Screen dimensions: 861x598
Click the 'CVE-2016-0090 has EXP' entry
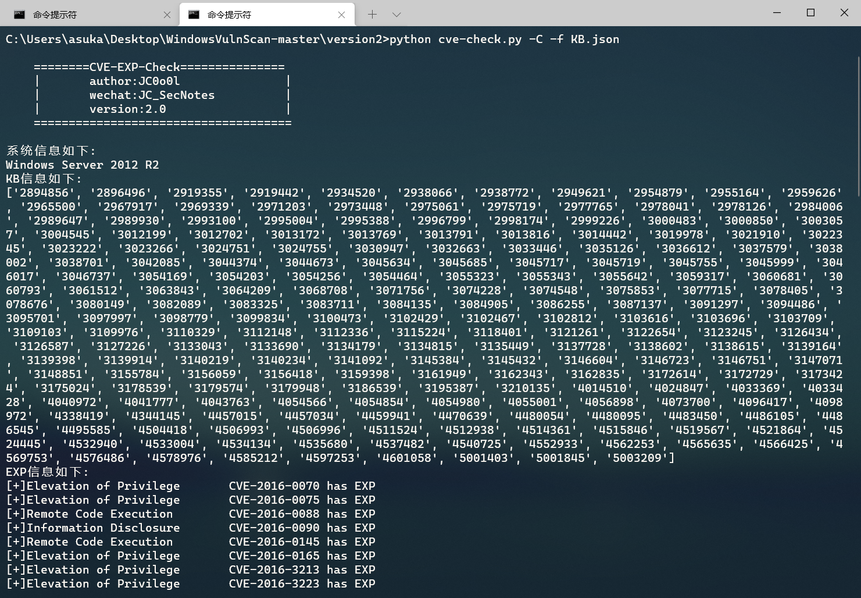[x=302, y=528]
